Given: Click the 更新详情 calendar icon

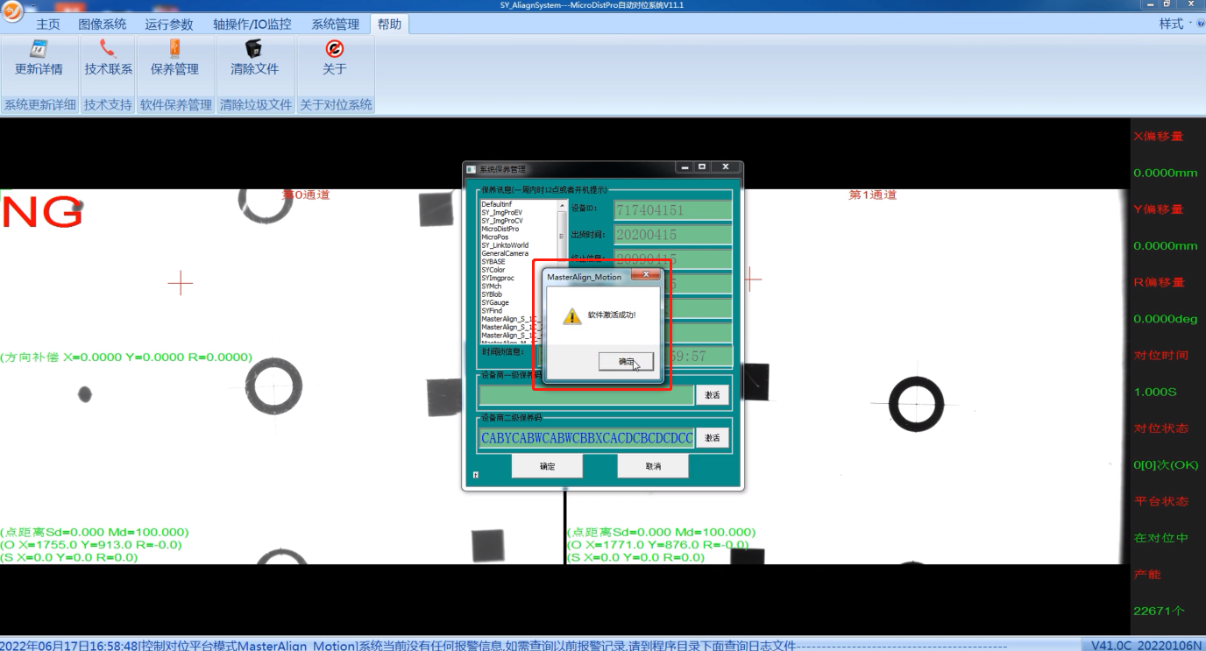Looking at the screenshot, I should click(39, 49).
